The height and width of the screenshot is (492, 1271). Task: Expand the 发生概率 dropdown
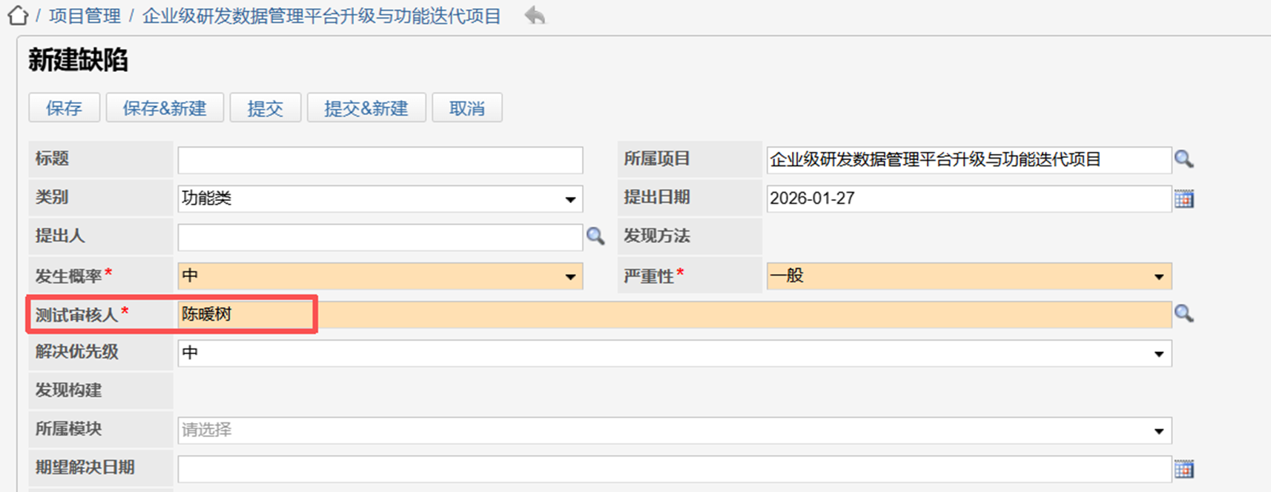tap(570, 276)
